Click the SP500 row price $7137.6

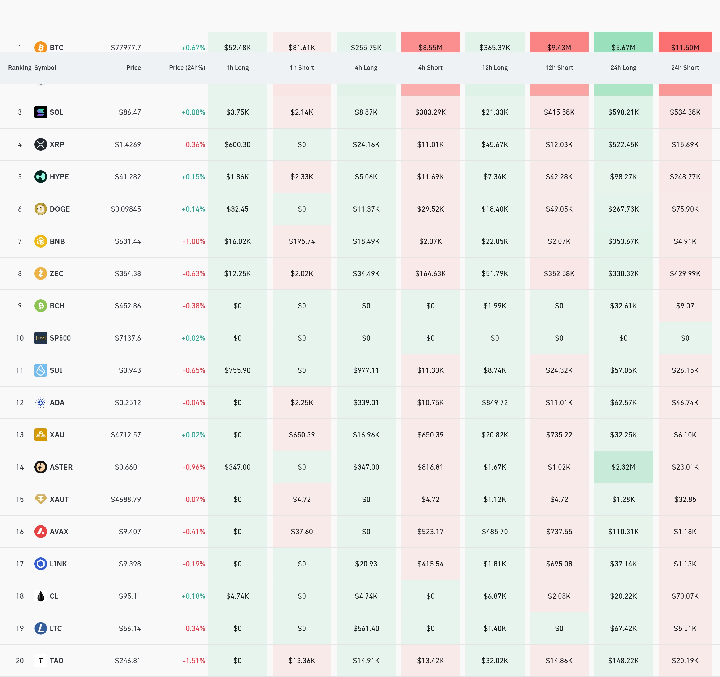(x=128, y=338)
